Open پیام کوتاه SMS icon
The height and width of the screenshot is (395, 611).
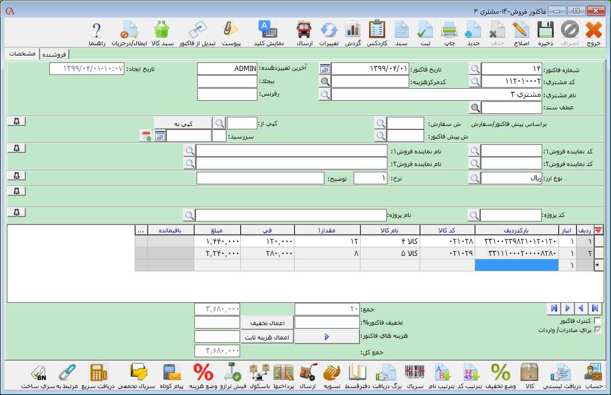(x=171, y=373)
